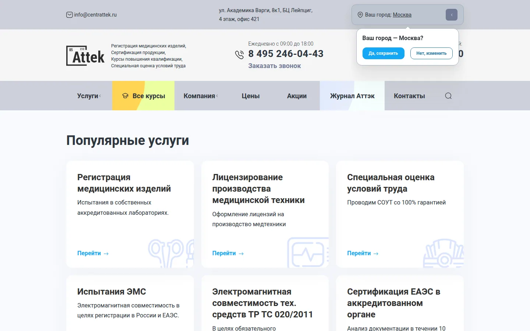Click the Заказать звонок link
Screen dimensions: 530x331
(275, 66)
